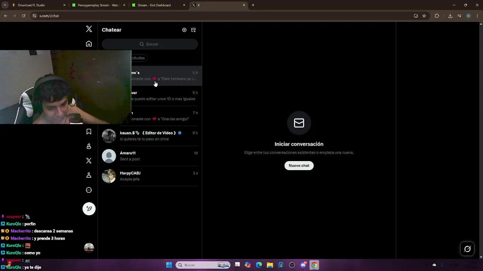This screenshot has width=483, height=271.
Task: Open a new browser tab
Action: (253, 5)
